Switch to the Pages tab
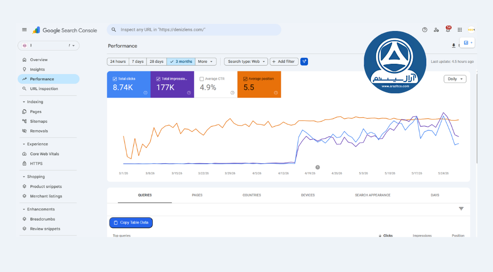The image size is (493, 272). [x=197, y=195]
